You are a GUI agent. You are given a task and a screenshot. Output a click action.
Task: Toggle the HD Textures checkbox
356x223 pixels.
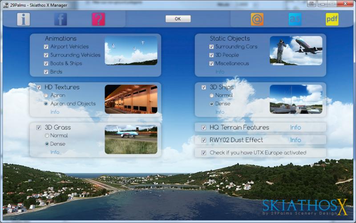click(x=39, y=87)
